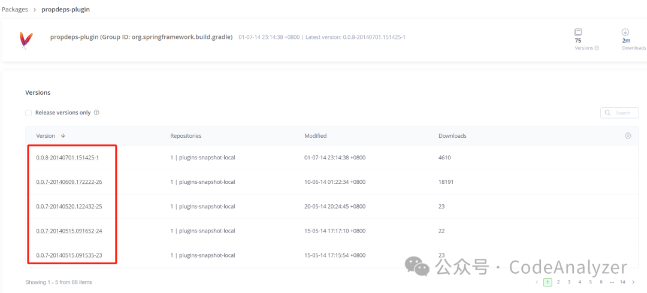647x293 pixels.
Task: Open Packages breadcrumb link
Action: [x=15, y=10]
